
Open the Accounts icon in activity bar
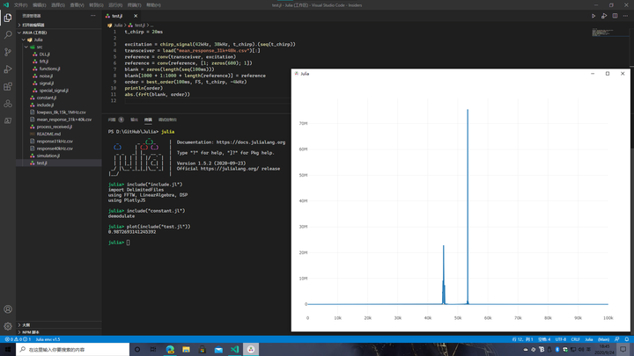pos(8,309)
